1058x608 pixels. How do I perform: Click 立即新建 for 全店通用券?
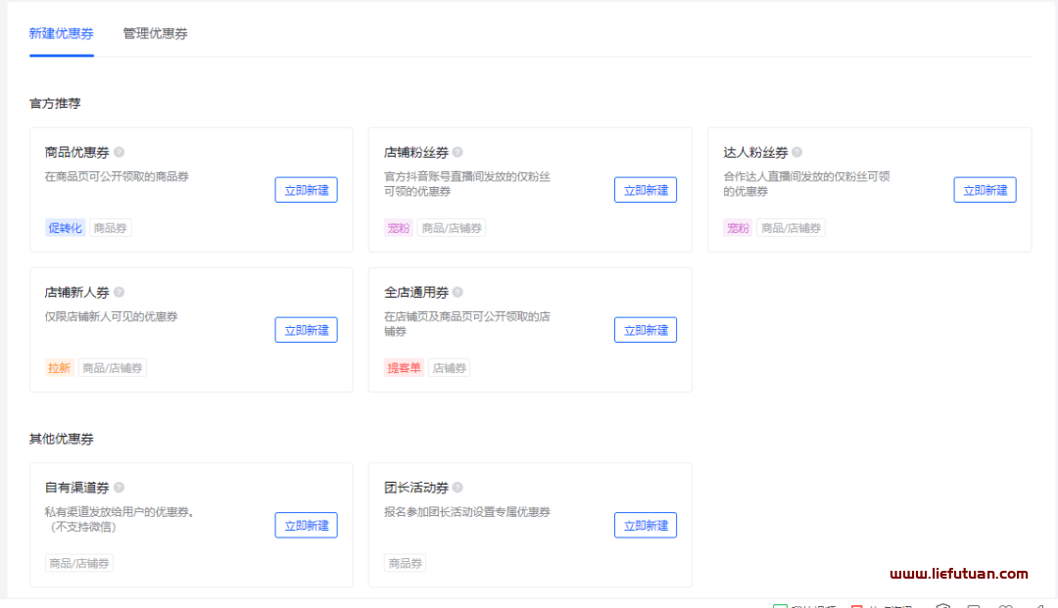tap(645, 330)
